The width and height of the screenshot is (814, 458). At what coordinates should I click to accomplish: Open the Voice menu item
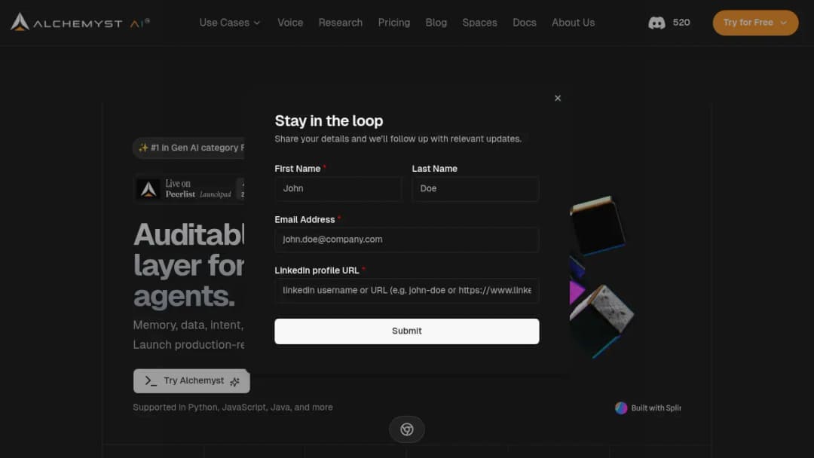pos(290,23)
